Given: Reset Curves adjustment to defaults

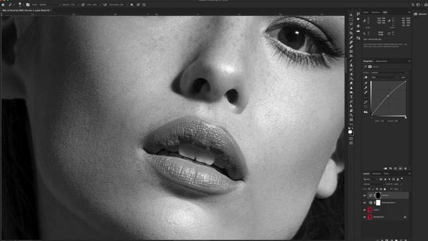Looking at the screenshot, I should (x=395, y=169).
